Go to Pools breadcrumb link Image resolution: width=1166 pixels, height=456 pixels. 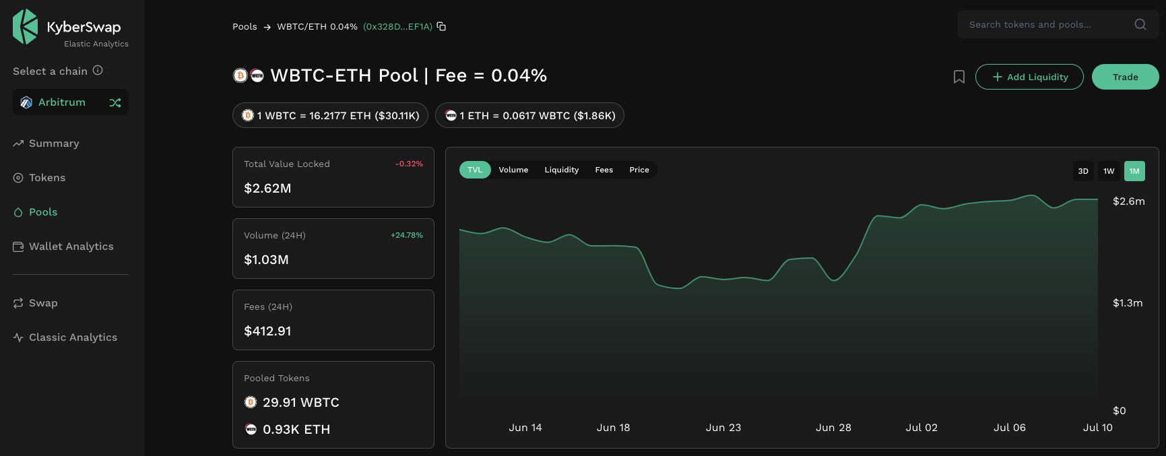245,27
